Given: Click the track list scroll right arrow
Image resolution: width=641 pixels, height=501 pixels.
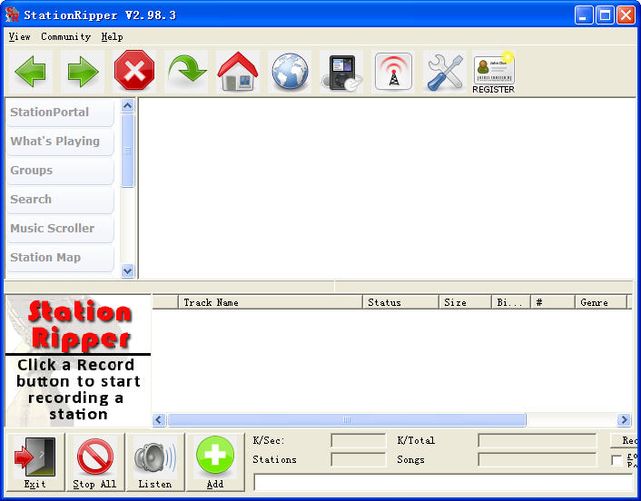Looking at the screenshot, I should (x=624, y=419).
